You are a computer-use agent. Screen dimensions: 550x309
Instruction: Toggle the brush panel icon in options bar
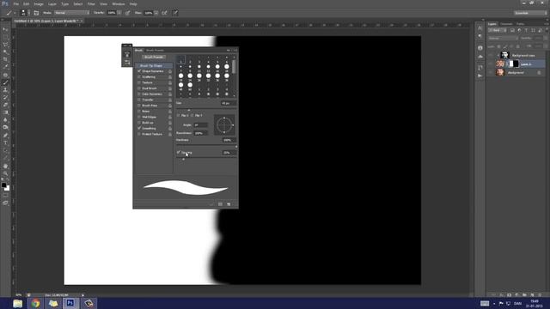point(36,13)
